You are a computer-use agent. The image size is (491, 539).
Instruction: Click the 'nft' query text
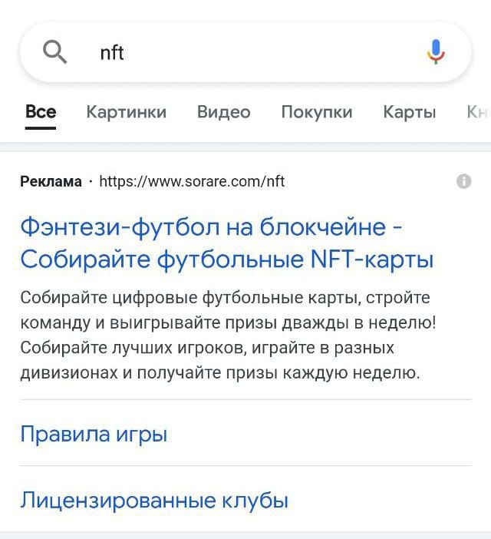click(x=112, y=52)
